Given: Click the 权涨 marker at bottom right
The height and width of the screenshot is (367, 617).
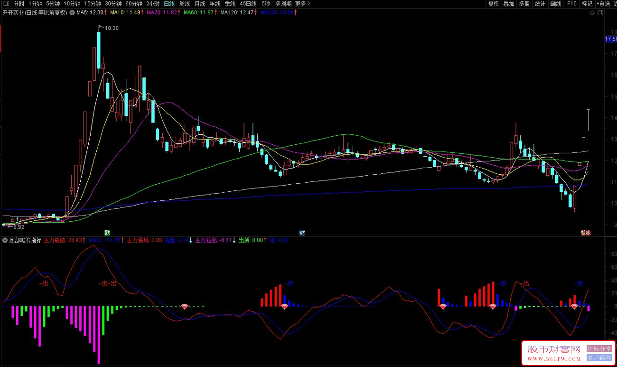Looking at the screenshot, I should (x=585, y=233).
